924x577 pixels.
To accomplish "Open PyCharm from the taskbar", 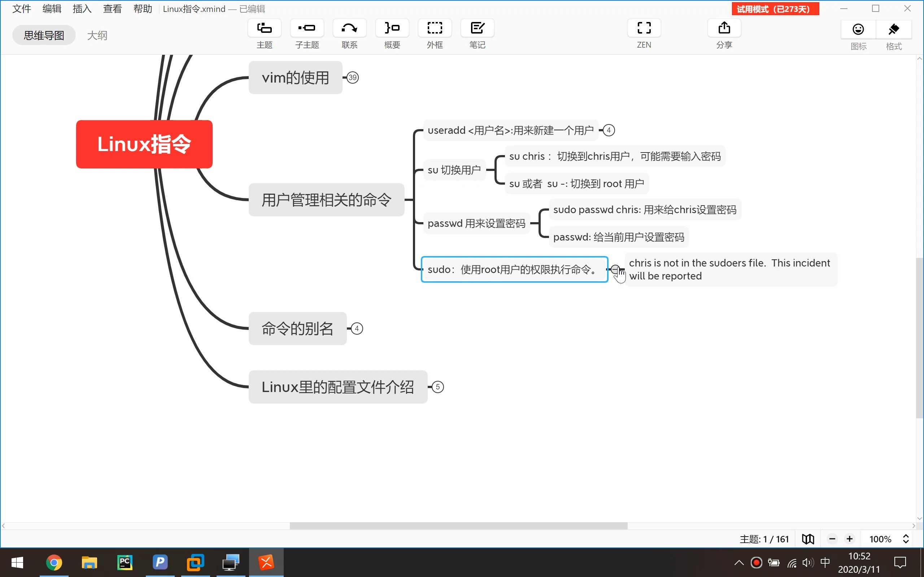I will (x=125, y=563).
